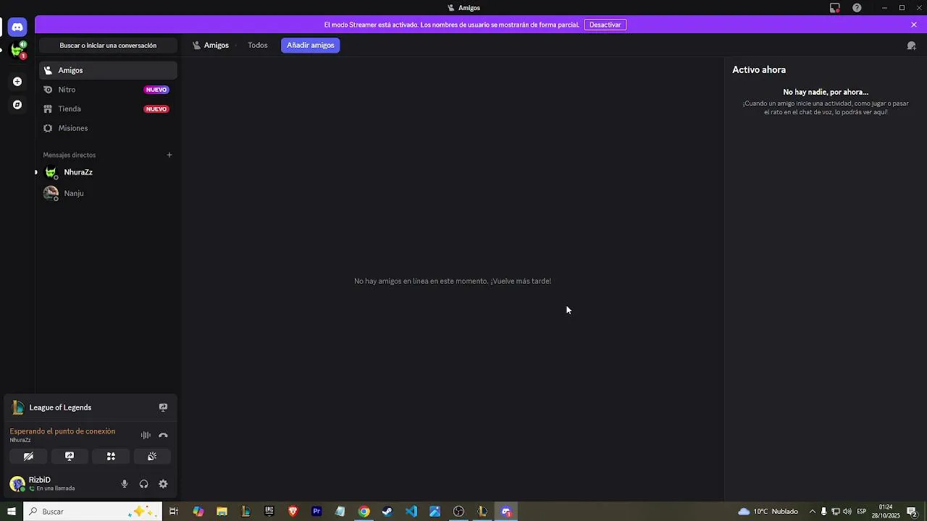
Task: Toggle the camera on in call panel
Action: (x=28, y=457)
